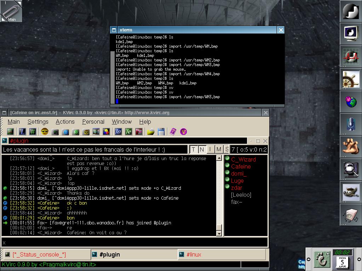This screenshot has width=362, height=271.
Task: Click the top black-white swirl dock icon
Action: click(x=350, y=11)
